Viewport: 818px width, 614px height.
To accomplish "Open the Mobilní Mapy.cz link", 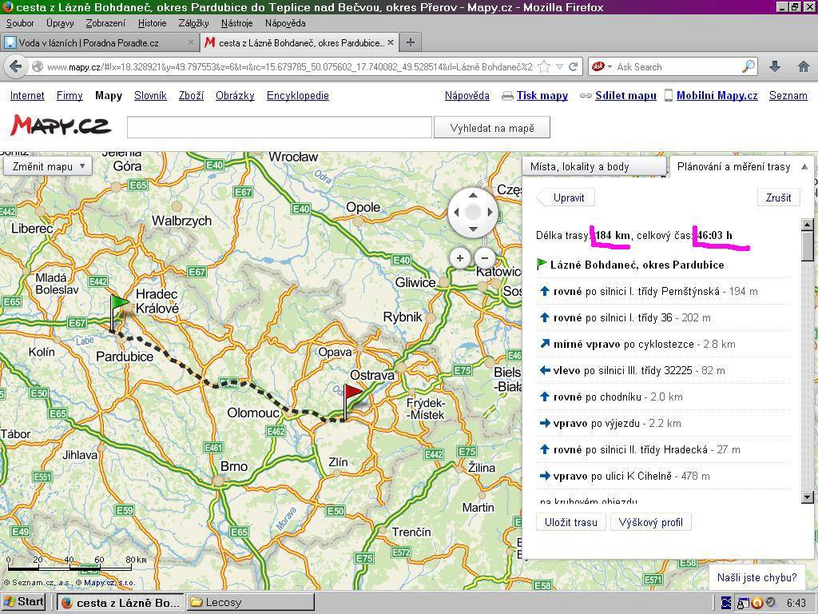I will coord(717,96).
